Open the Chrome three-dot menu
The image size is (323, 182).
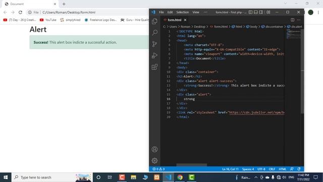[318, 12]
